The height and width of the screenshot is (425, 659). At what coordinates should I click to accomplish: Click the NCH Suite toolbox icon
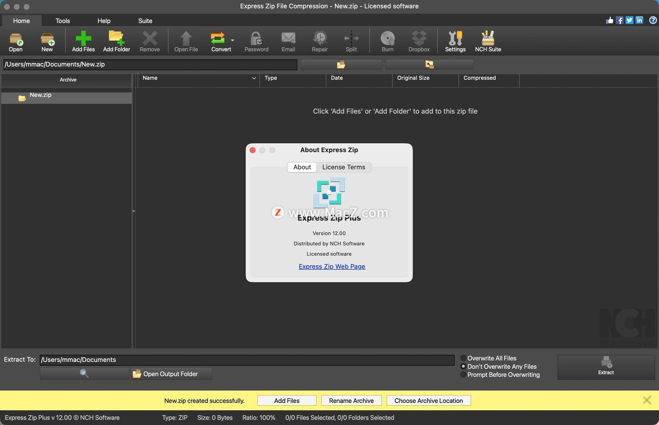point(488,41)
